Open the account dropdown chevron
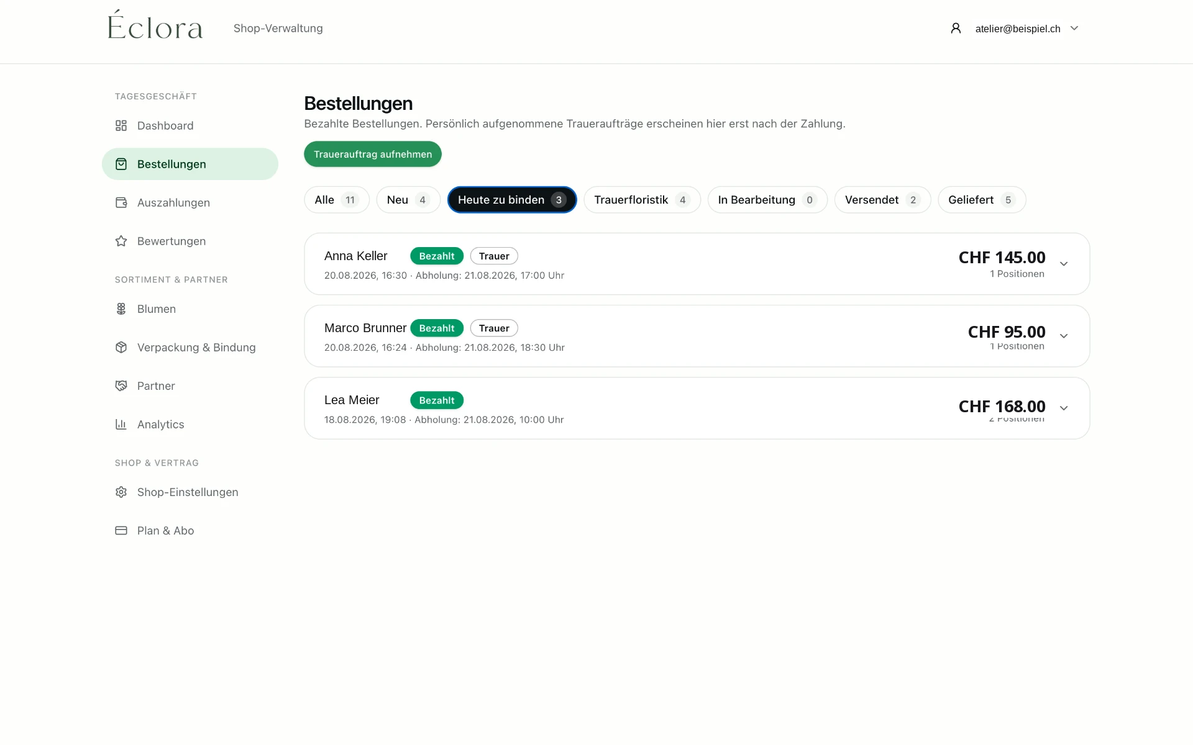Screen dimensions: 1193x745 pos(1074,28)
